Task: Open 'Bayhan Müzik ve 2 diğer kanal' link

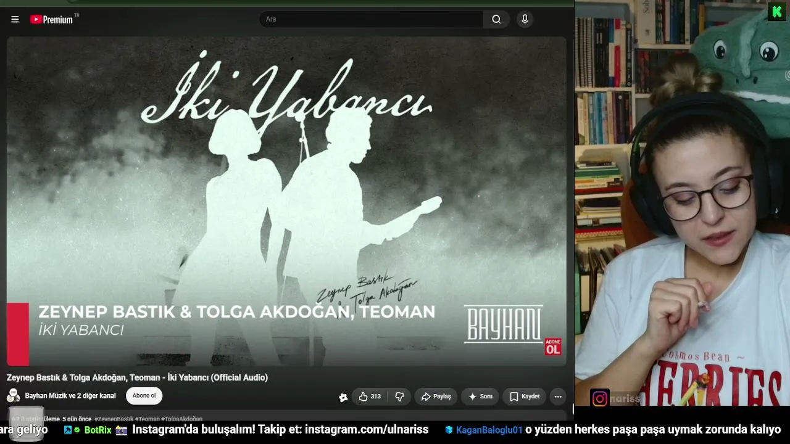Action: tap(70, 396)
